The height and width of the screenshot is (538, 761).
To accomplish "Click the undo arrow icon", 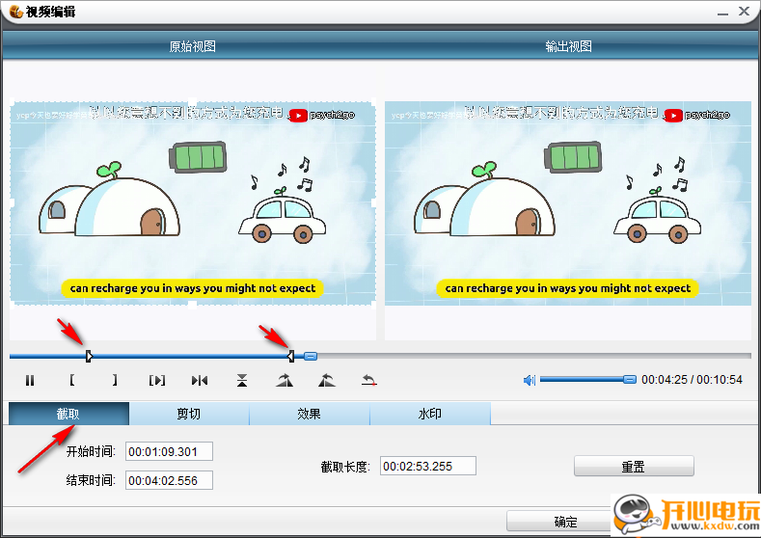I will tap(369, 380).
